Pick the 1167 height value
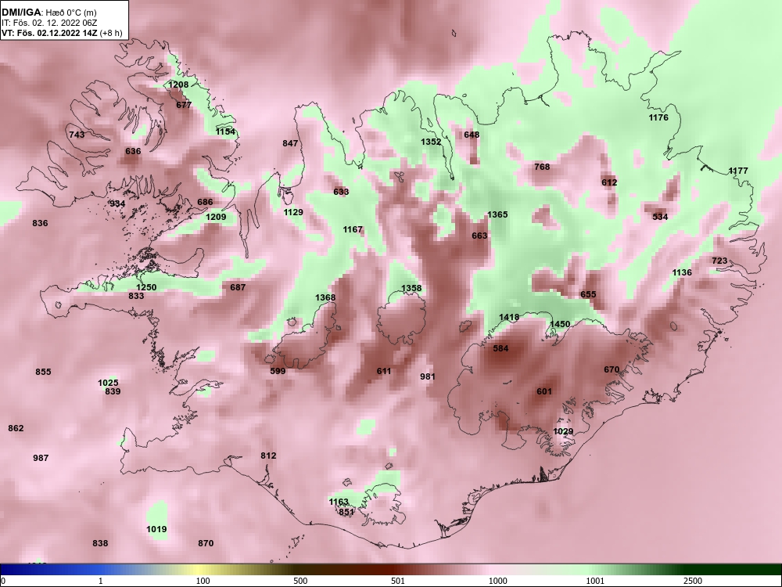This screenshot has width=782, height=587. (353, 229)
